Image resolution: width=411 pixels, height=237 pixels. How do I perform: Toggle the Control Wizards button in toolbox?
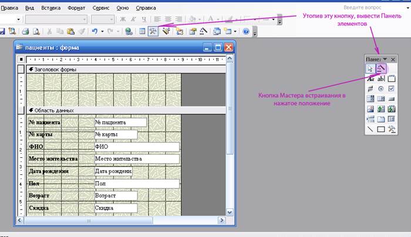[x=380, y=69]
